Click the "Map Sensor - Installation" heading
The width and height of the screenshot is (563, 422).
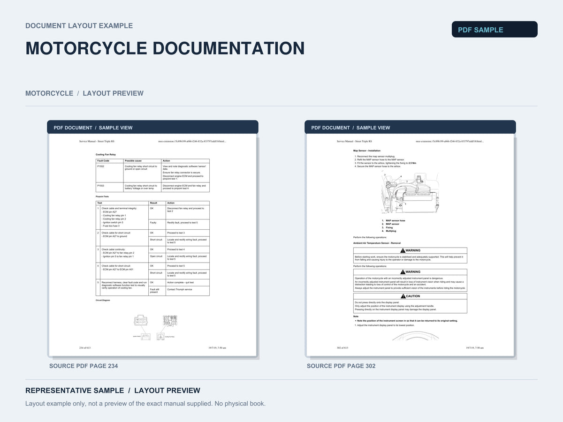tap(367, 151)
